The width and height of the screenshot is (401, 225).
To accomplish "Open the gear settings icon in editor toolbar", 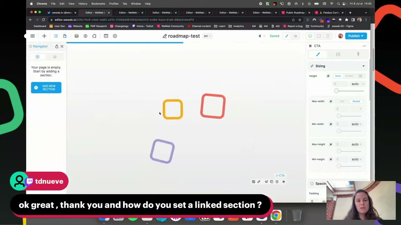I will (x=115, y=36).
